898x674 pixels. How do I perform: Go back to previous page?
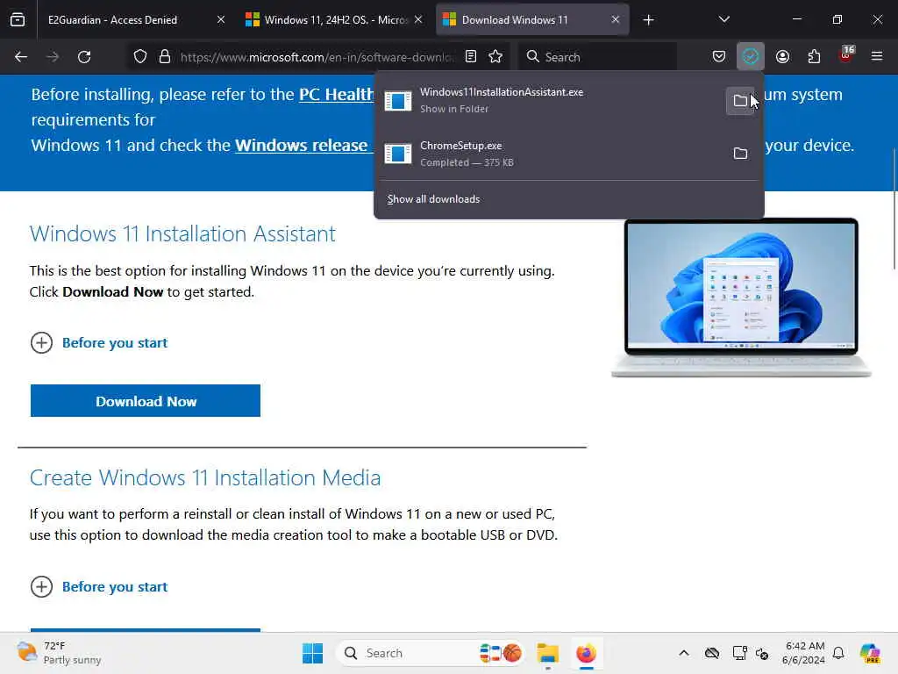pos(21,57)
